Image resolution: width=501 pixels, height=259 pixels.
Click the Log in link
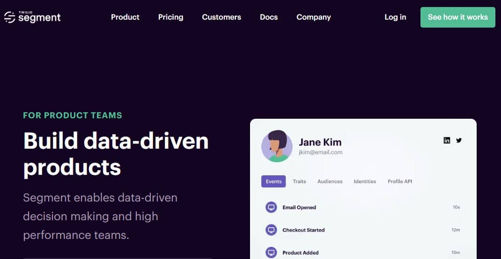(x=395, y=17)
